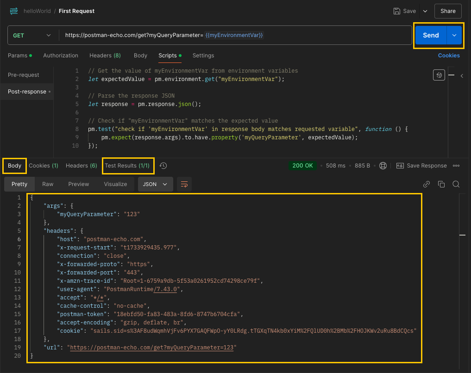The width and height of the screenshot is (471, 373).
Task: Open the postman-echo URL link in response
Action: (x=152, y=348)
